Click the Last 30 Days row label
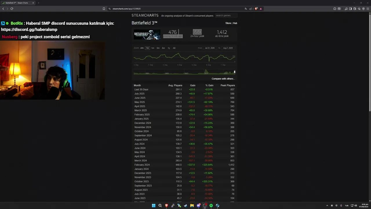Viewport: 371px width, 209px height. (141, 89)
